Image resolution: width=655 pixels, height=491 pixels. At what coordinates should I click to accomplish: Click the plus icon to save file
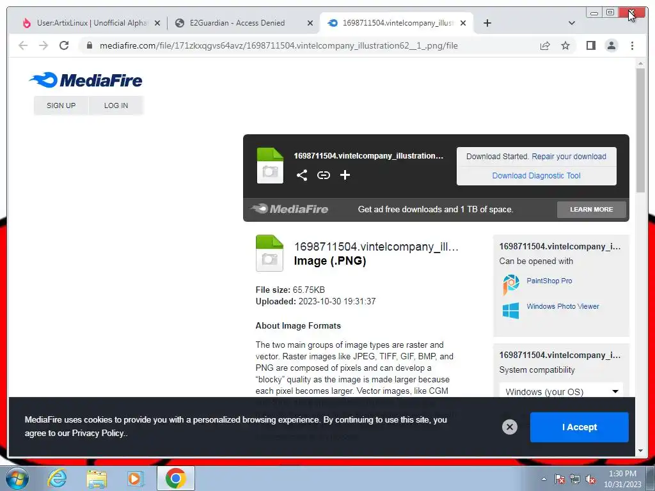click(x=345, y=175)
